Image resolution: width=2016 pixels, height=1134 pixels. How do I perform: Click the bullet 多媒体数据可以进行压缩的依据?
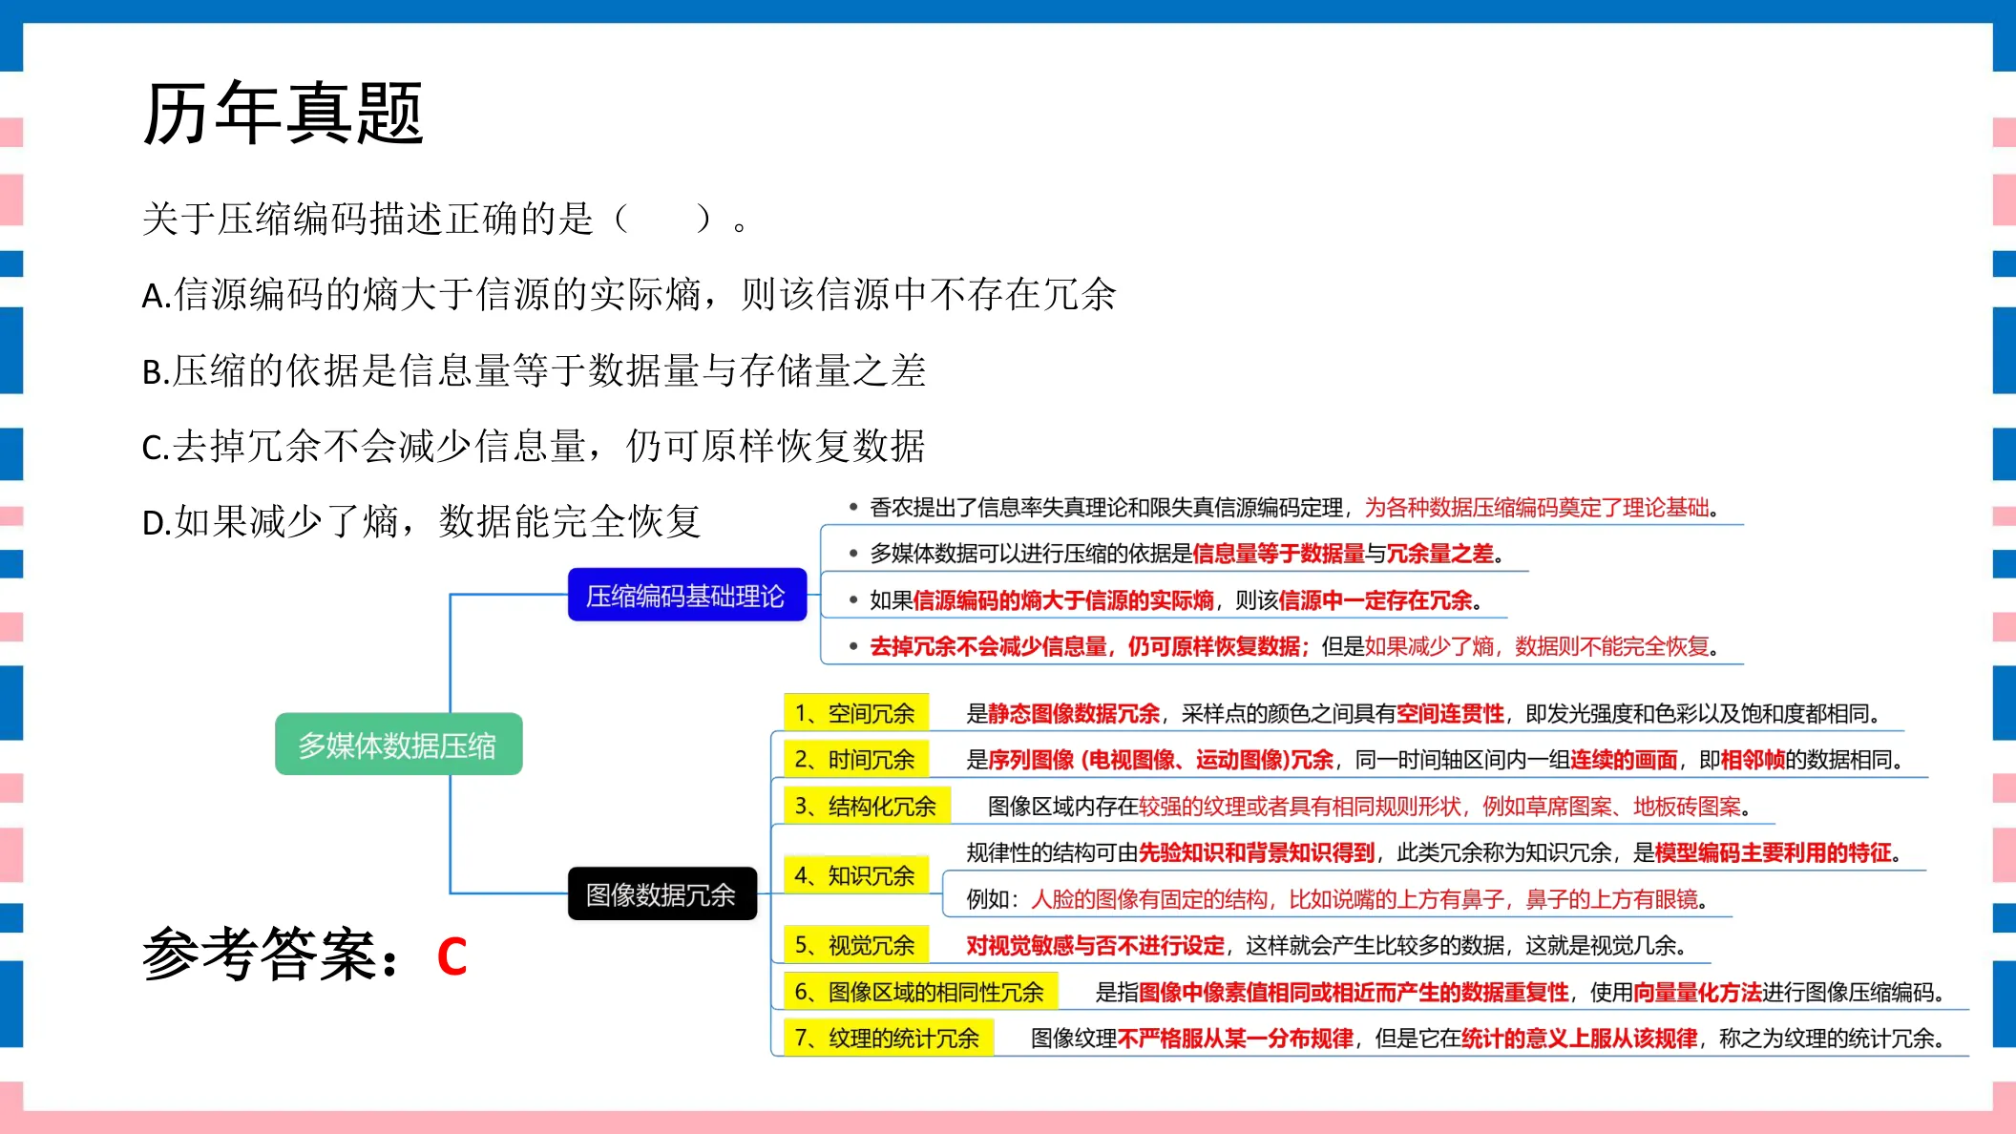tap(1176, 554)
